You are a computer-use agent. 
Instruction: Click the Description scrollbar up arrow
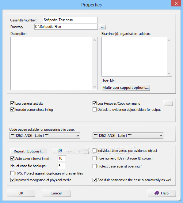click(x=95, y=40)
